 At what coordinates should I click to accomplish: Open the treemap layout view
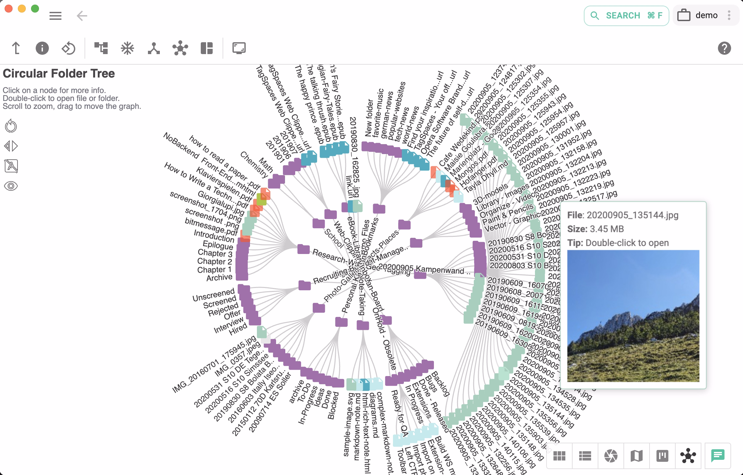(x=206, y=48)
